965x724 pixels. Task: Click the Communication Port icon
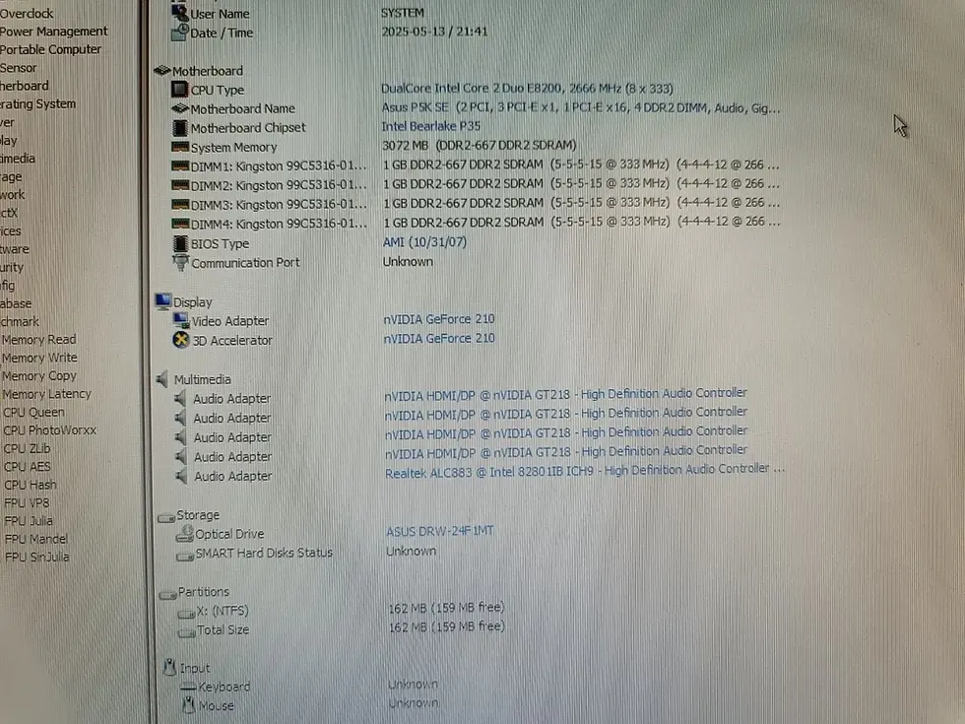pos(180,263)
